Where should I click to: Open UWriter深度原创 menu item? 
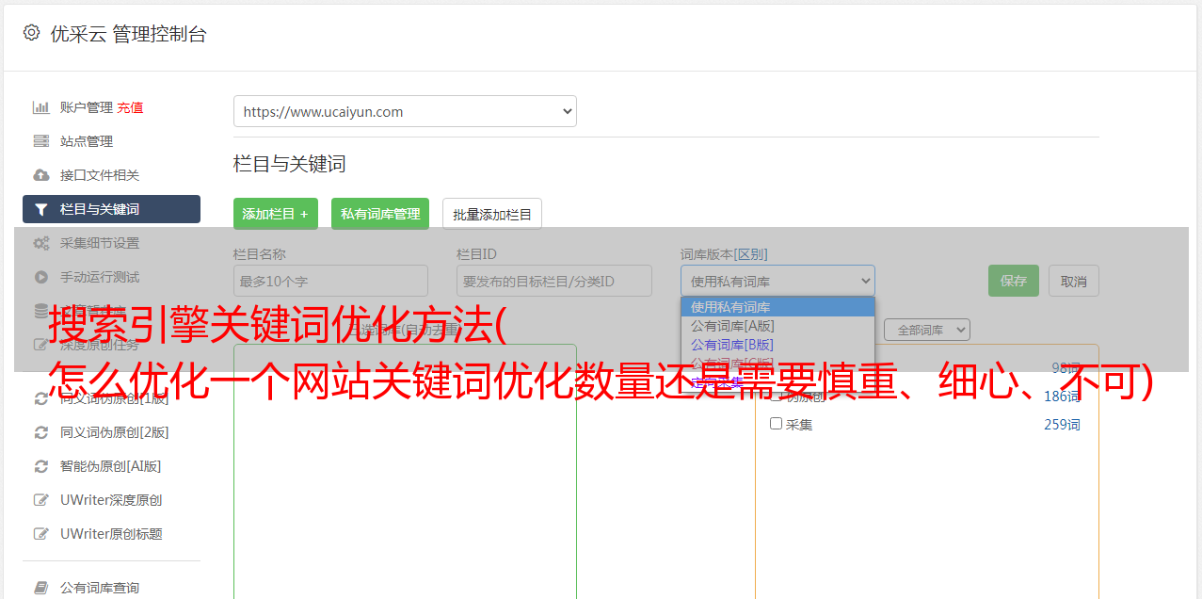coord(111,500)
